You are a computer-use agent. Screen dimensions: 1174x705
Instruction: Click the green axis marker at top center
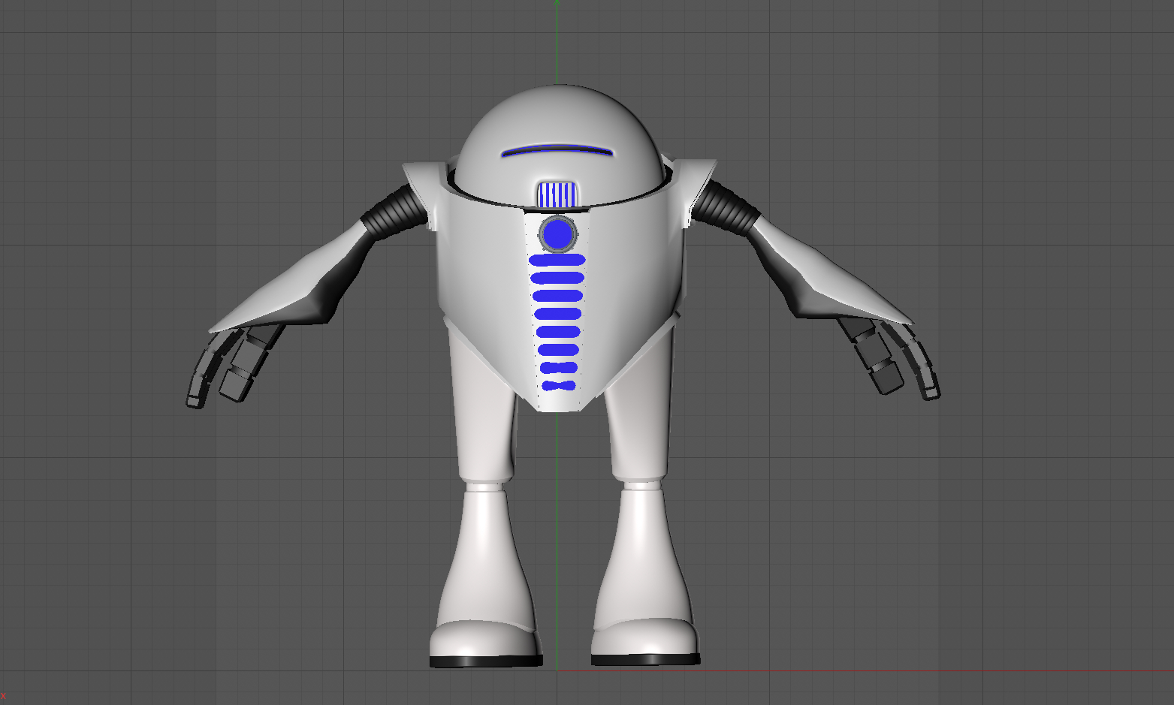[x=557, y=4]
